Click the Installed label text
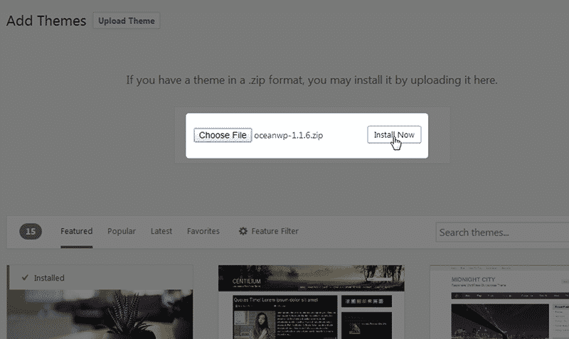Image resolution: width=569 pixels, height=339 pixels. point(49,278)
